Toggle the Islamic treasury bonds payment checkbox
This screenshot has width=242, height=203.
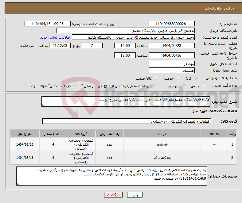coord(154,85)
